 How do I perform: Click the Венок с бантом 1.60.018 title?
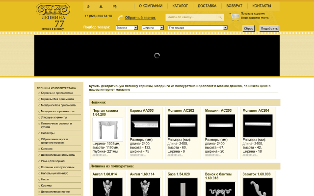click(218, 176)
